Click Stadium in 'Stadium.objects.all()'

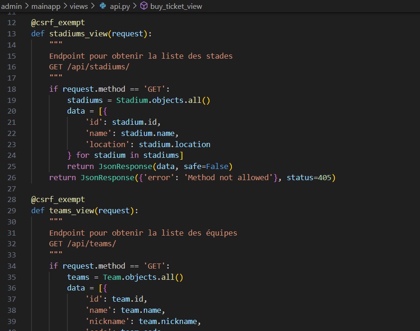coord(132,100)
